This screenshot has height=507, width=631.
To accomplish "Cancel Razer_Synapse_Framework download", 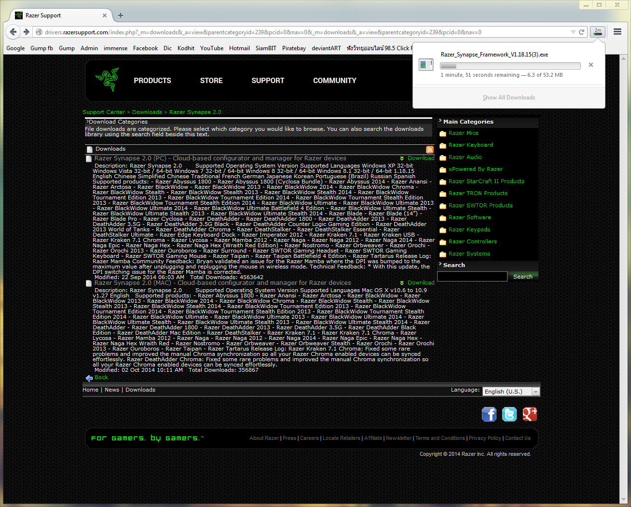I will 591,65.
